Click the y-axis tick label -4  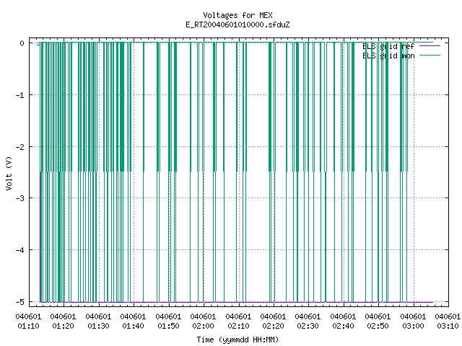click(x=19, y=250)
